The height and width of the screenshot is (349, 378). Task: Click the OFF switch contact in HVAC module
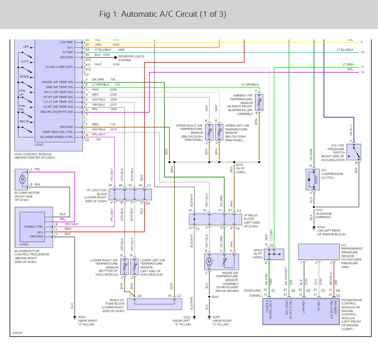31,47
